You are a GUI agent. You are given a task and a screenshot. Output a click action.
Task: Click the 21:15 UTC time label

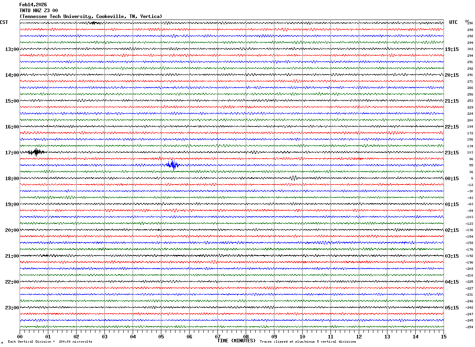click(452, 101)
